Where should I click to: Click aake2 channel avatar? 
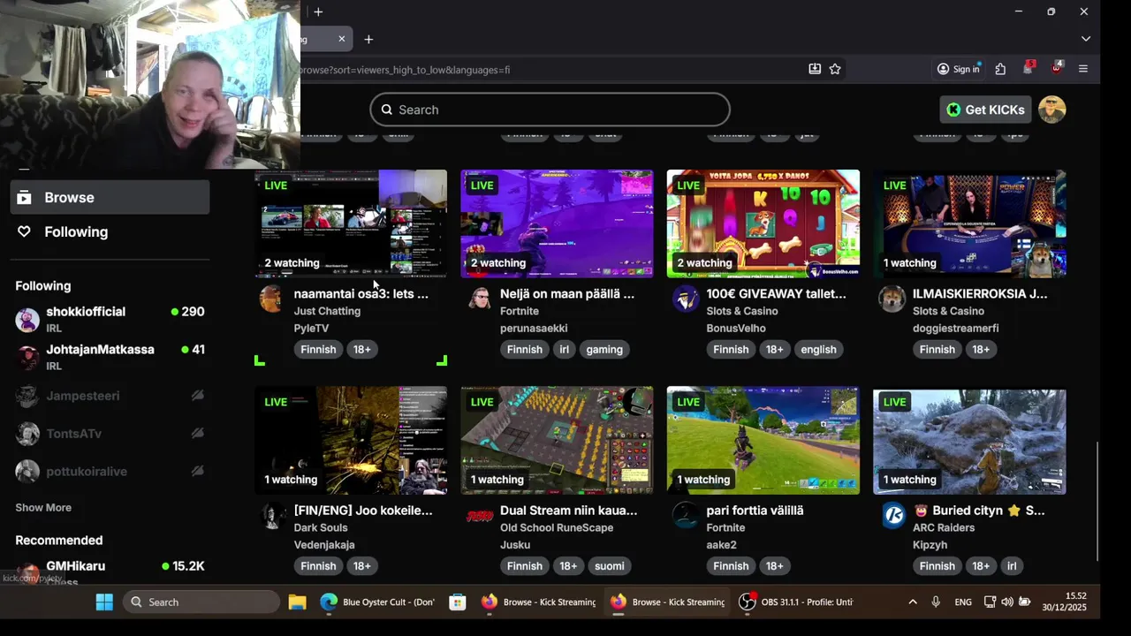[686, 515]
